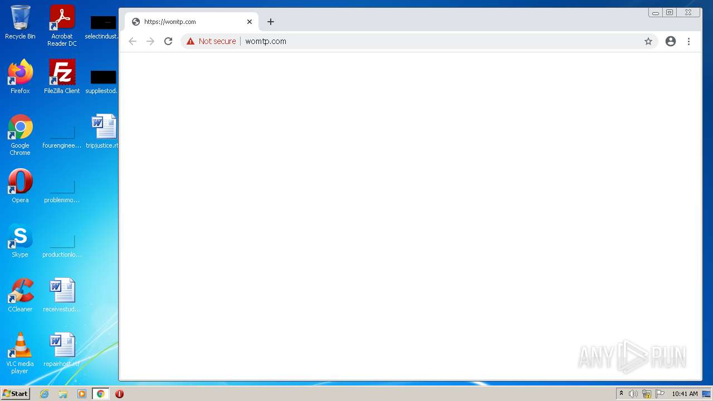Screen dimensions: 713x401
Task: Open volume control in system tray
Action: click(633, 394)
